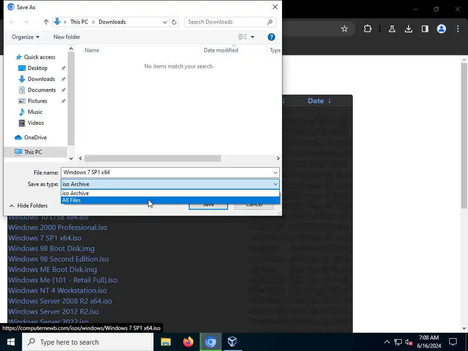Screen dimensions: 468x351
Task: Select This PC in address breadcrumb
Action: click(x=79, y=22)
